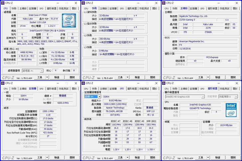Viewport: 242px width, 161px height.
Task: Click 'Gigabyte Technology Co. Ltd.' manufacturer field
Action: pyautogui.click(x=208, y=16)
